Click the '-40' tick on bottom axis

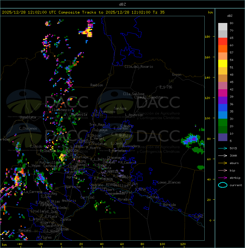point(20,244)
